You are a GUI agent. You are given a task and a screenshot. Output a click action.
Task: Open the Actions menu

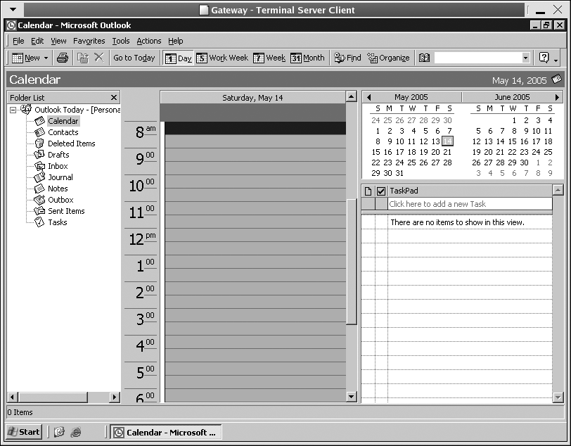(148, 41)
